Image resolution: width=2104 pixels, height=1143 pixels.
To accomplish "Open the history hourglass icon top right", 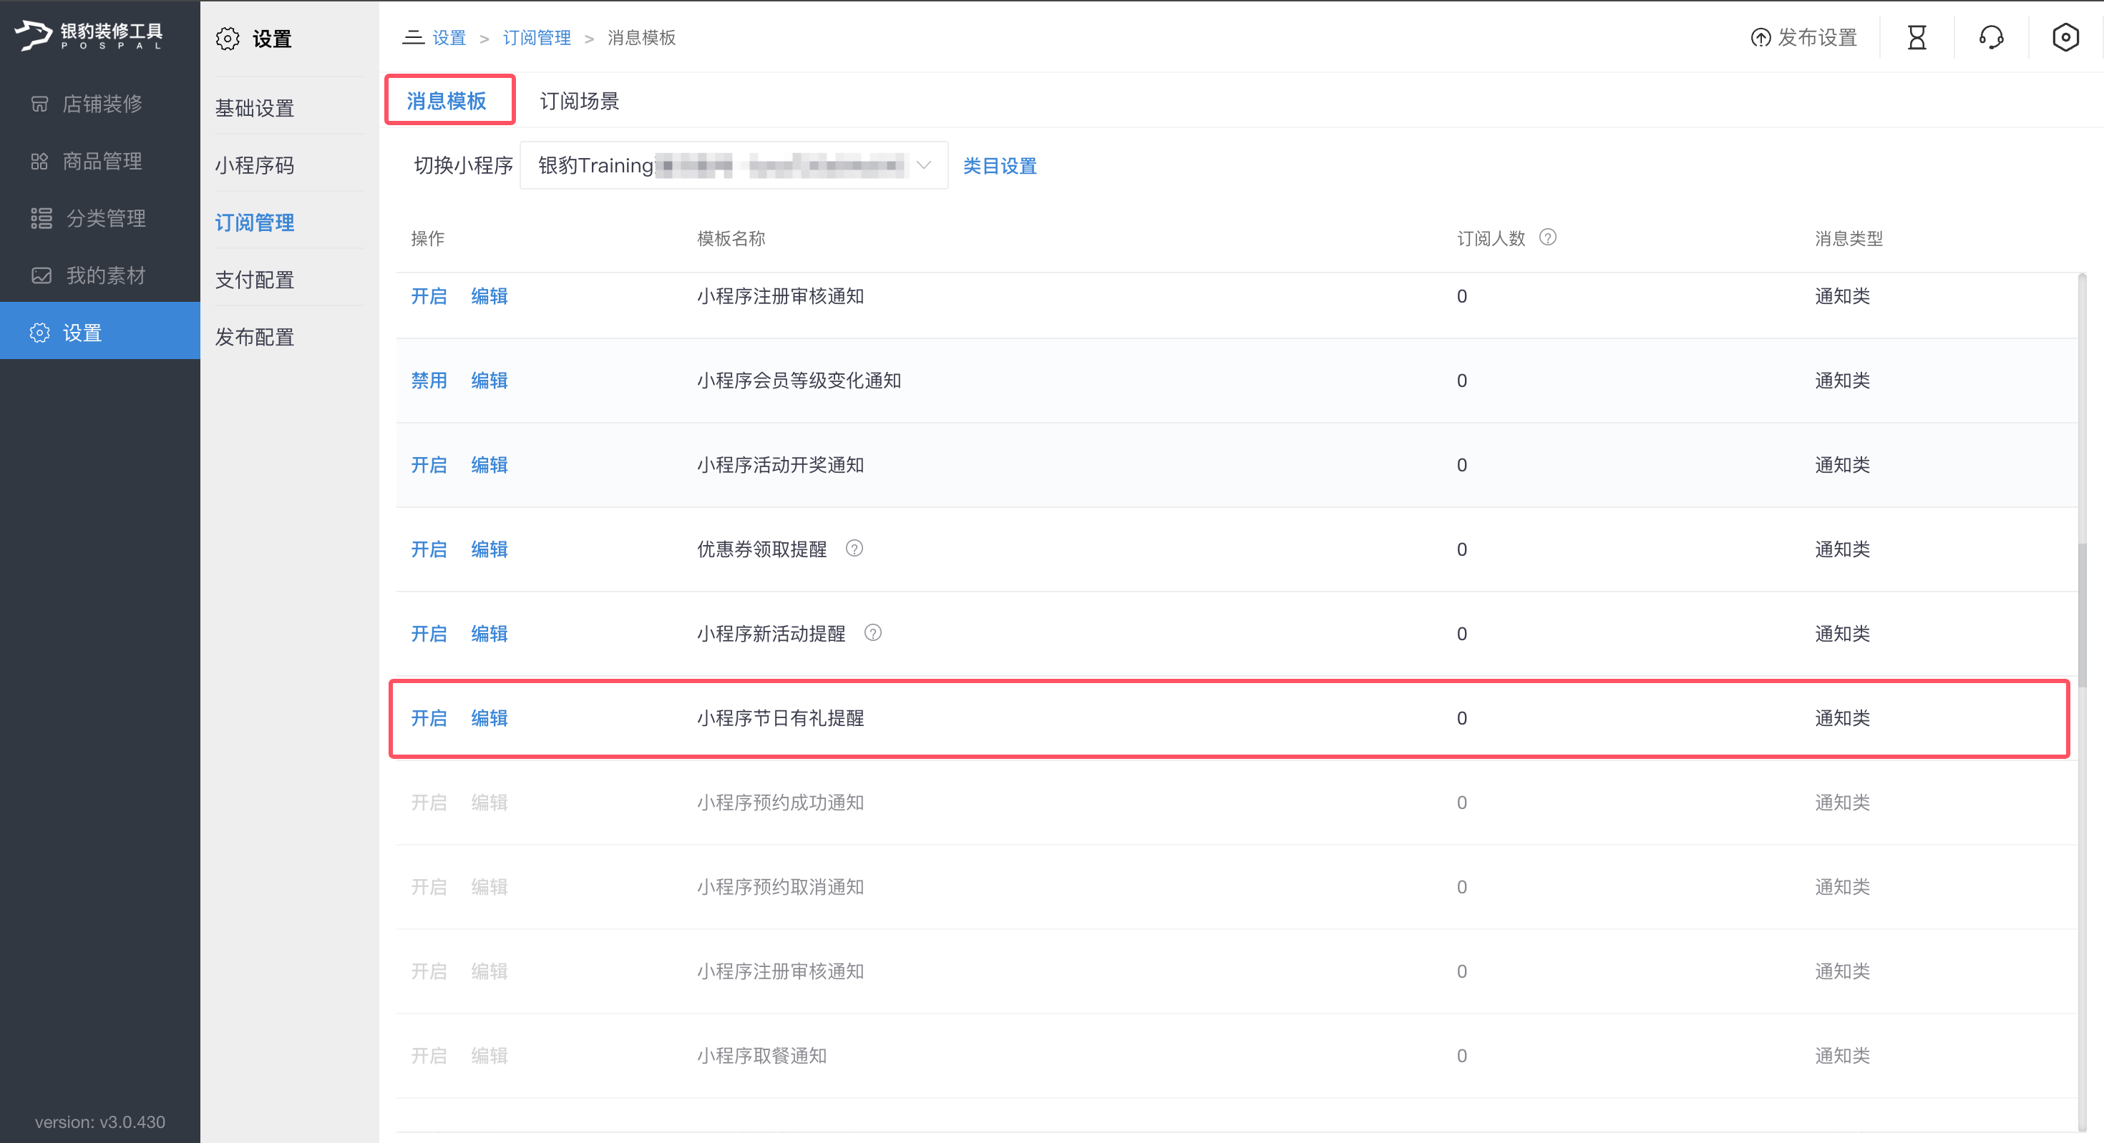I will point(1917,36).
